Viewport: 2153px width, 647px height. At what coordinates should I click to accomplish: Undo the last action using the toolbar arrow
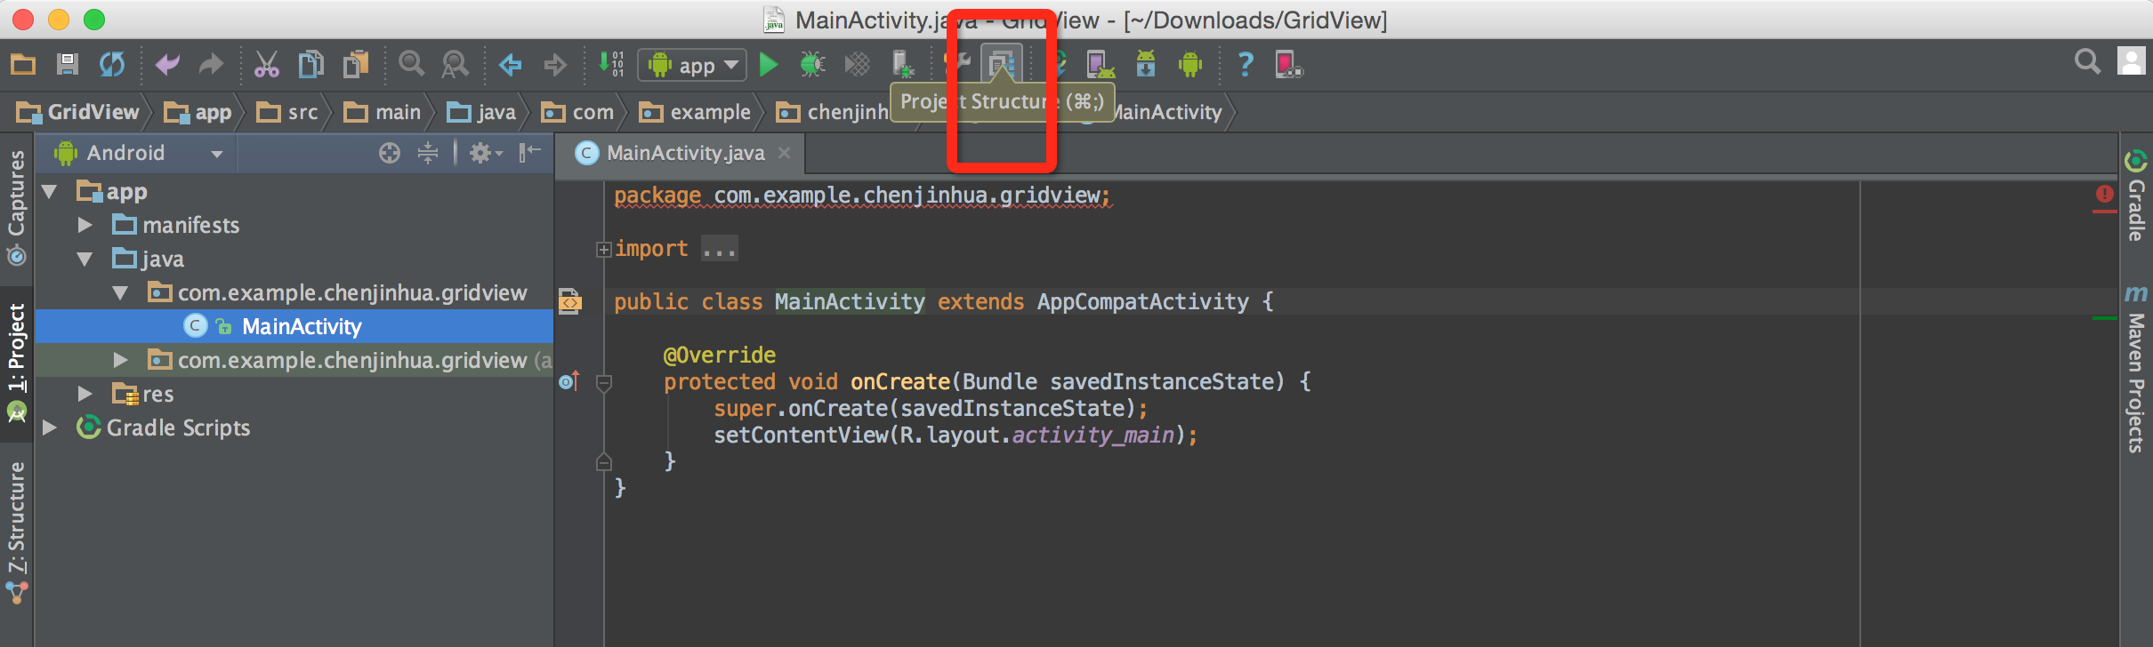coord(167,64)
